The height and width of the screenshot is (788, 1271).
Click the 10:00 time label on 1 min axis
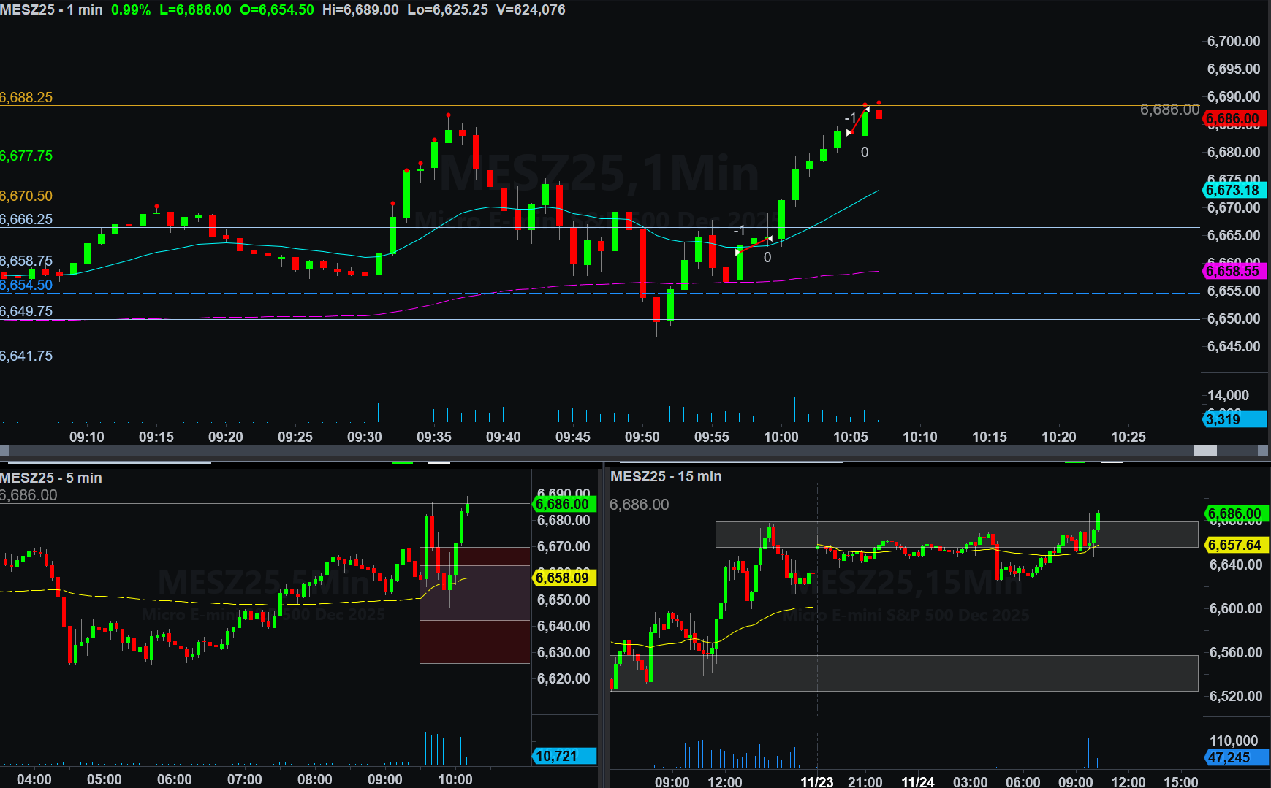click(781, 437)
